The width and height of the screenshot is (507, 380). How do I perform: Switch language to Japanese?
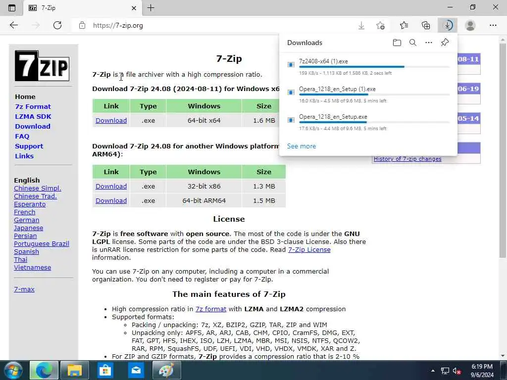[x=28, y=228]
